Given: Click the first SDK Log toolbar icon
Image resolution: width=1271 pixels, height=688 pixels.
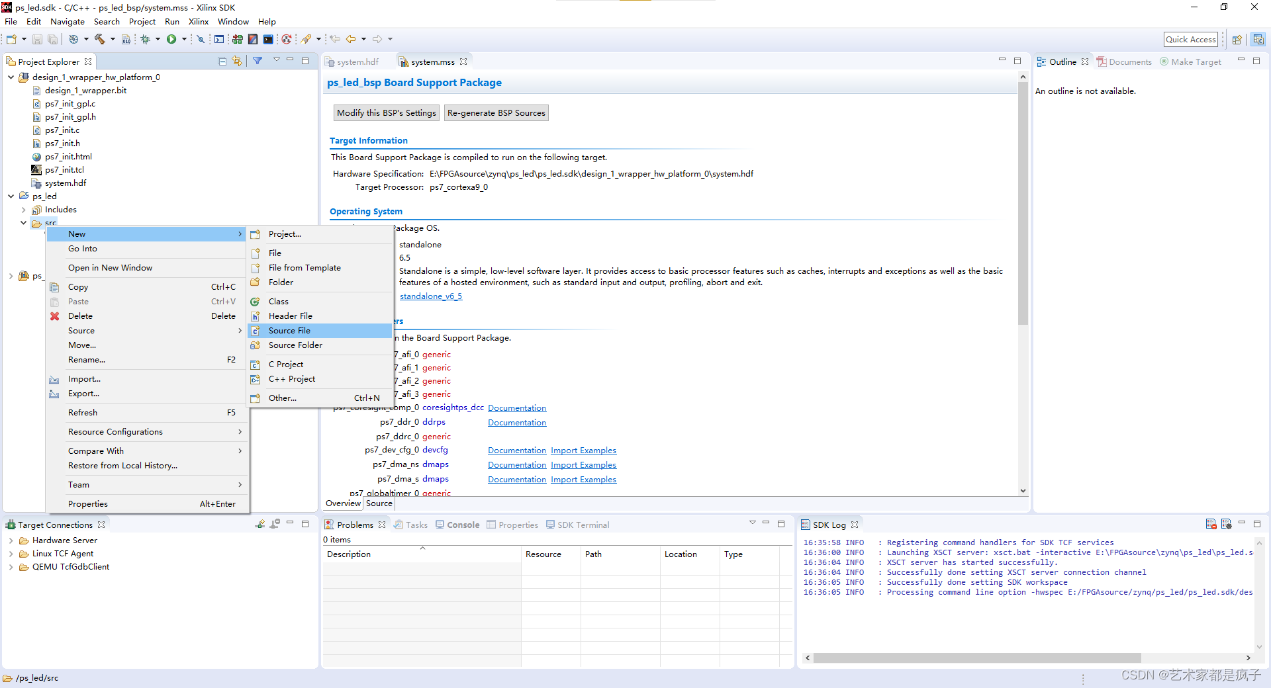Looking at the screenshot, I should (x=1211, y=524).
